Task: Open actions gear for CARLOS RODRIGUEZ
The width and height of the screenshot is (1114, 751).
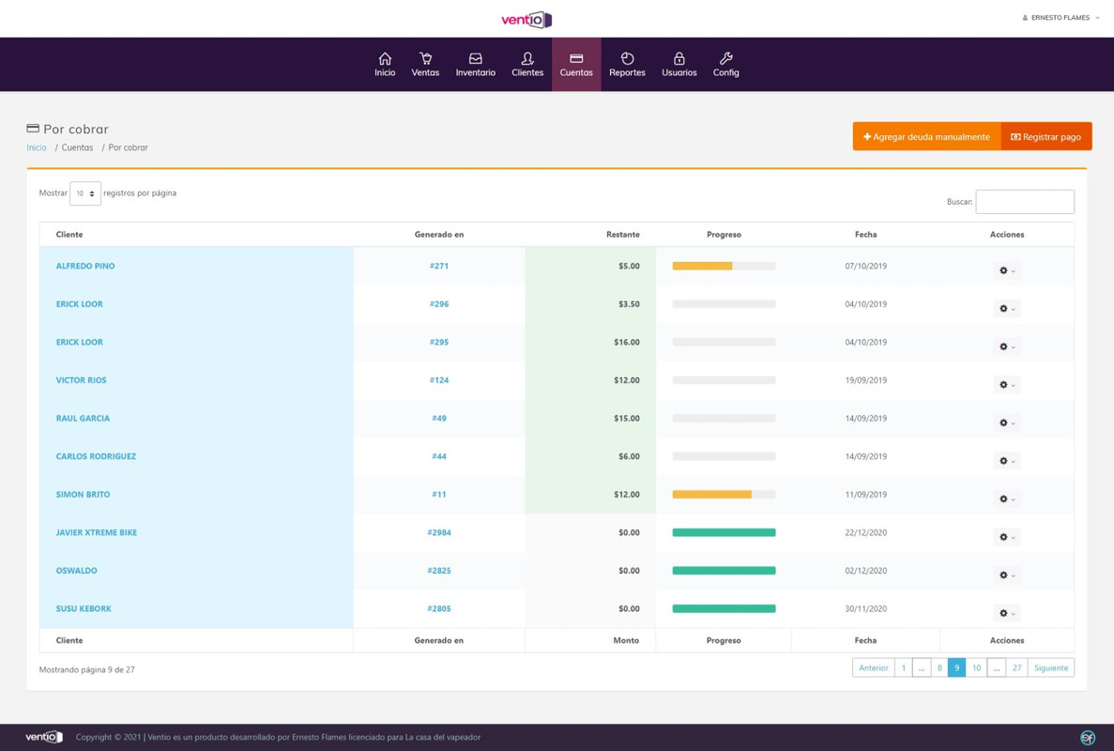Action: coord(1007,460)
